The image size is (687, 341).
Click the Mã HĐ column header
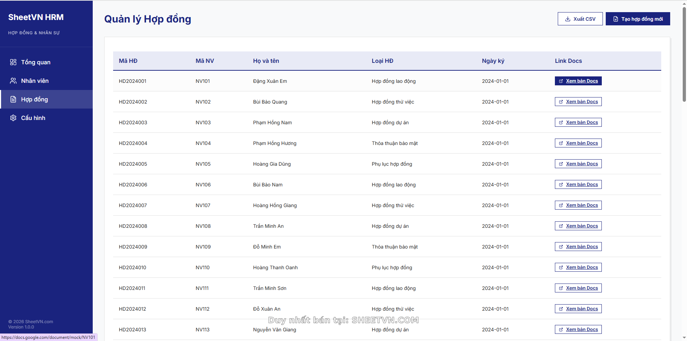coord(128,61)
